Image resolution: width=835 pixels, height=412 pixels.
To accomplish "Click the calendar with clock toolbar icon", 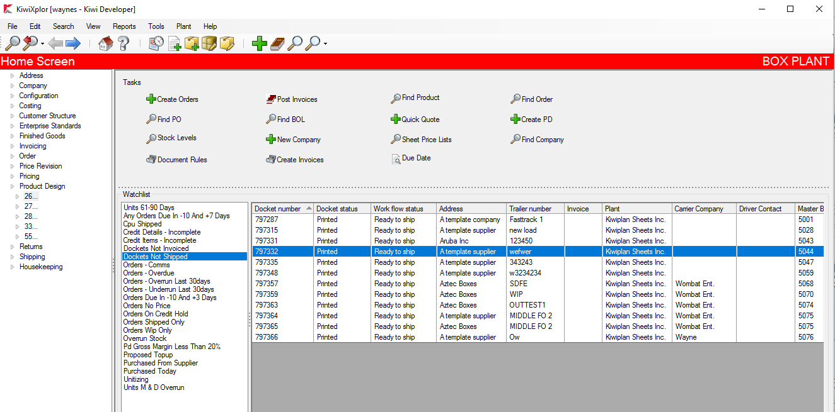I will [156, 43].
